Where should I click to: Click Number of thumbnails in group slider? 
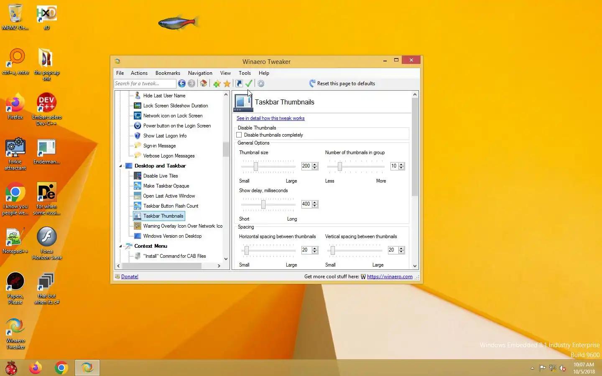click(x=356, y=167)
